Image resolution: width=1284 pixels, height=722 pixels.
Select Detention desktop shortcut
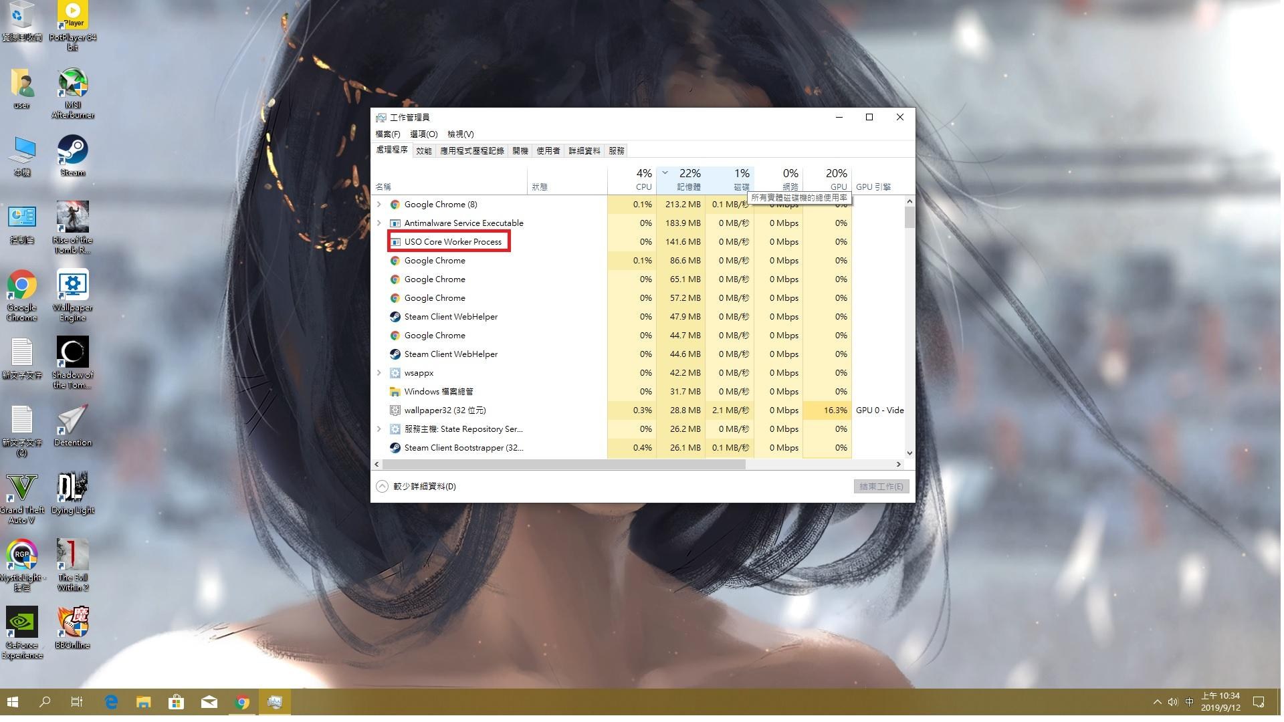(x=72, y=425)
